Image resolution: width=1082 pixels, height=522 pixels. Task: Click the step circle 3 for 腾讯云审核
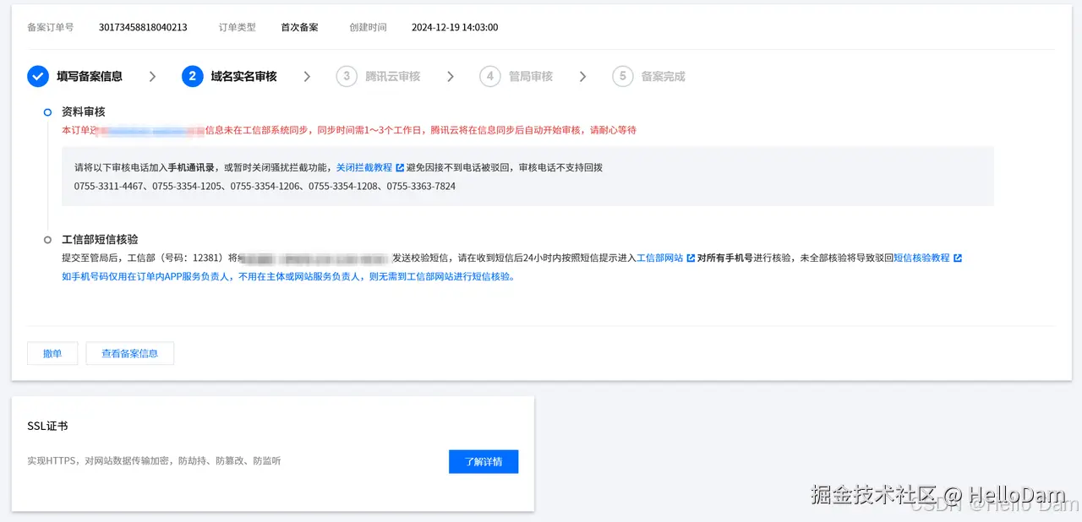coord(346,76)
